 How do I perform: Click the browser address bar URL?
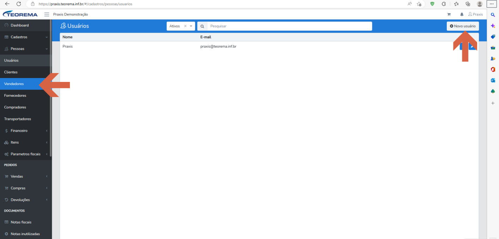[x=85, y=4]
